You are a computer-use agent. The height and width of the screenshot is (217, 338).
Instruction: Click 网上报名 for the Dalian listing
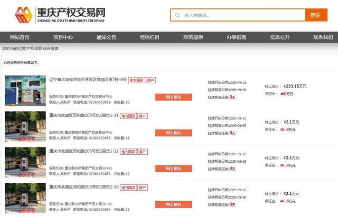(x=173, y=97)
